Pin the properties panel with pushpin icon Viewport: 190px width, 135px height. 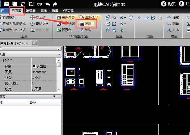(58, 49)
